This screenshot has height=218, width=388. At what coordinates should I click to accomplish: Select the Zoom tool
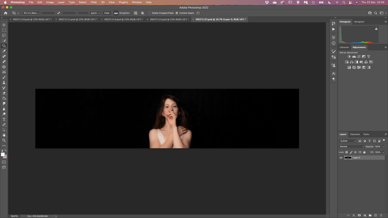4,140
